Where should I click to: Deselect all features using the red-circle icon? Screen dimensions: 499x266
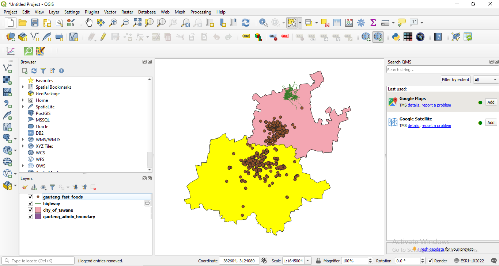pyautogui.click(x=325, y=23)
